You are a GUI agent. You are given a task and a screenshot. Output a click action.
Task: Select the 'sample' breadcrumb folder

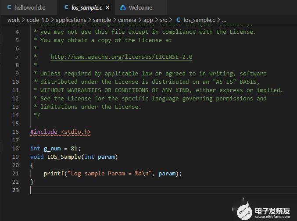(102, 20)
